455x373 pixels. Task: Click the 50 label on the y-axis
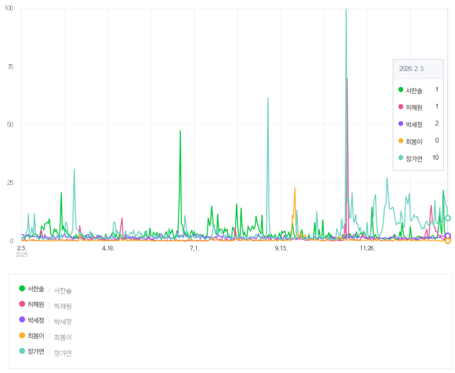(x=10, y=125)
